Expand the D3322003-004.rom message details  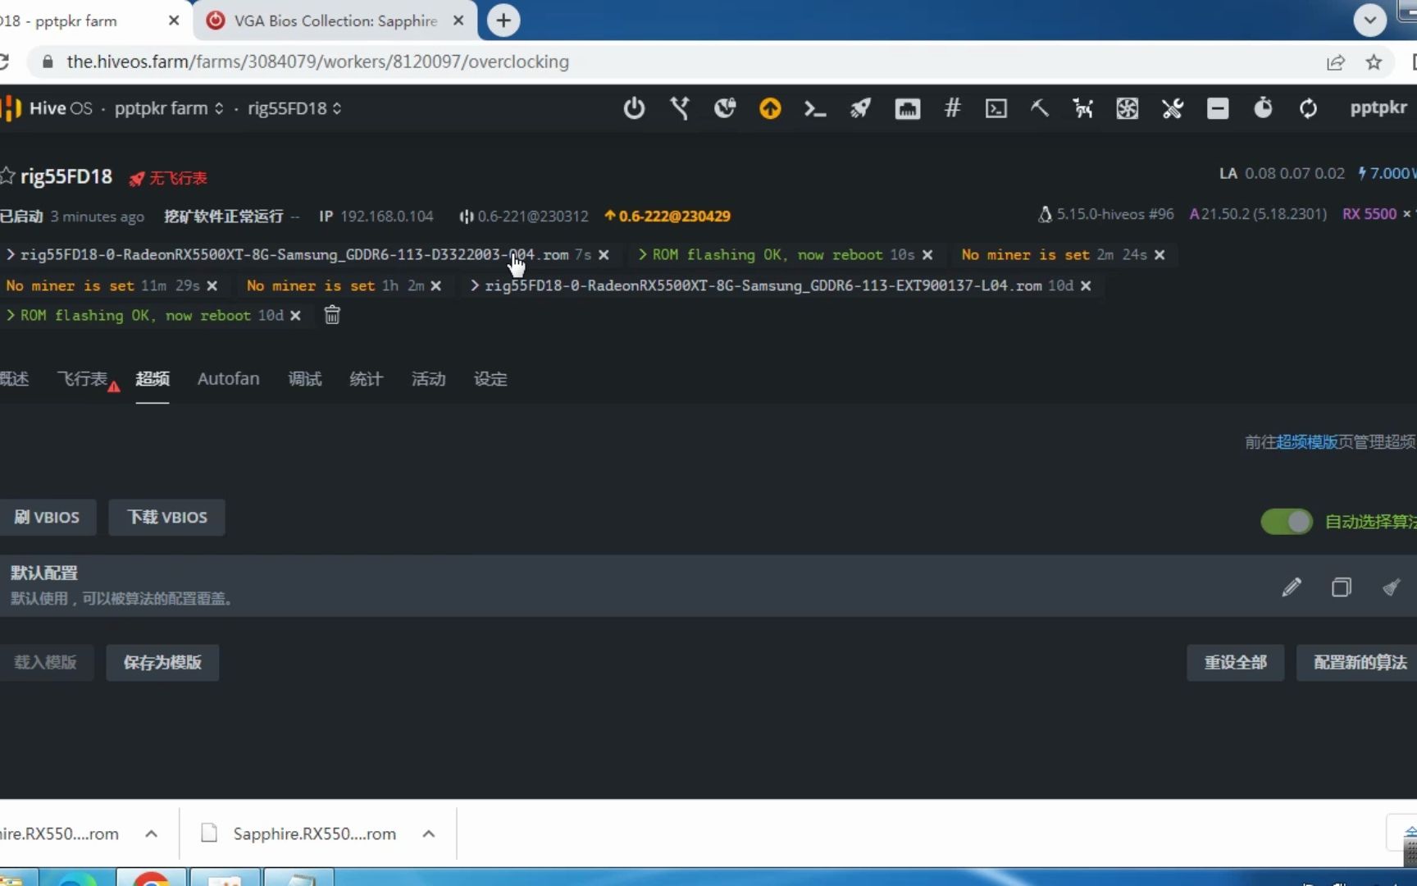11,255
